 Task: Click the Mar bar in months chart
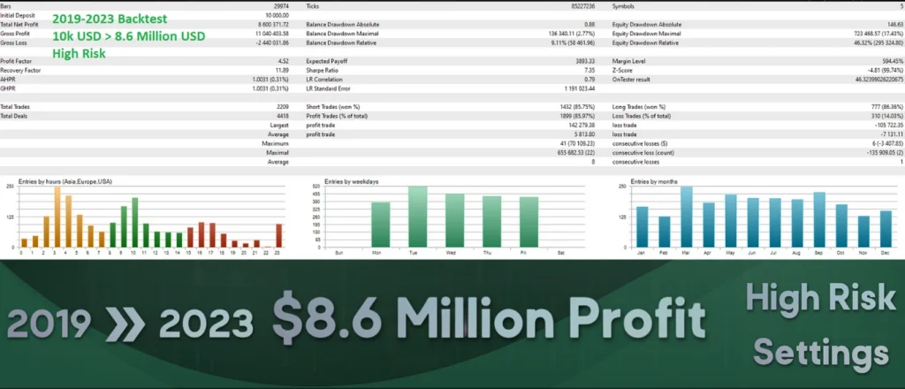coord(686,217)
